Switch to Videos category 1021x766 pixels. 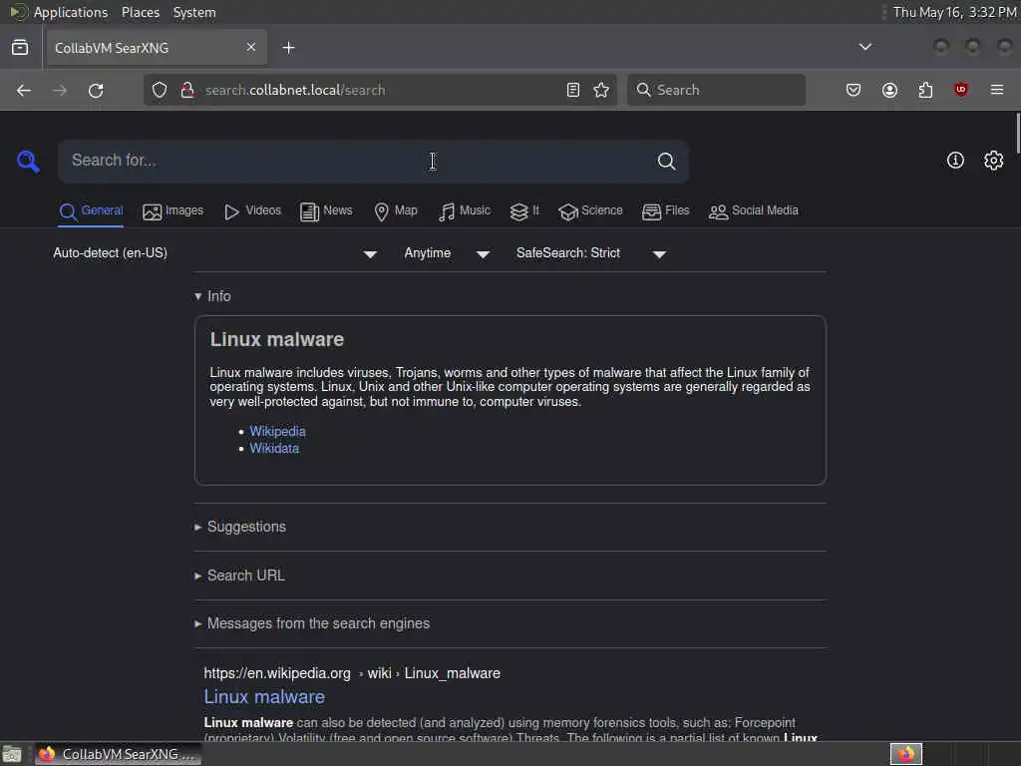252,211
